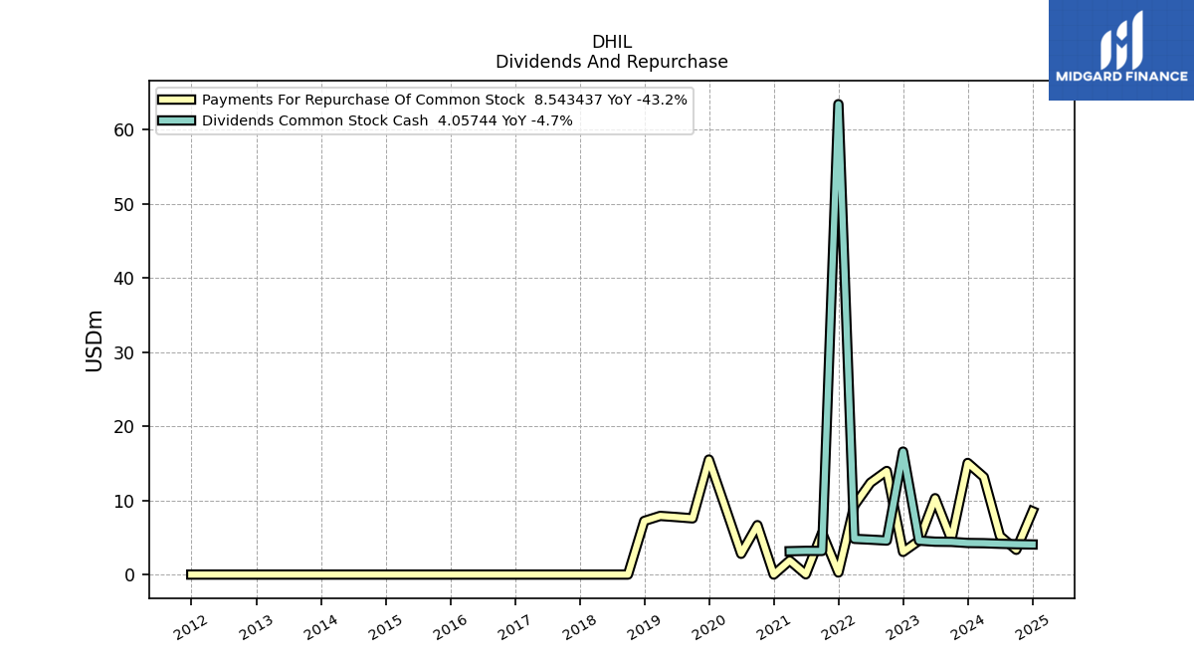Click the x-axis label 2023

(902, 627)
